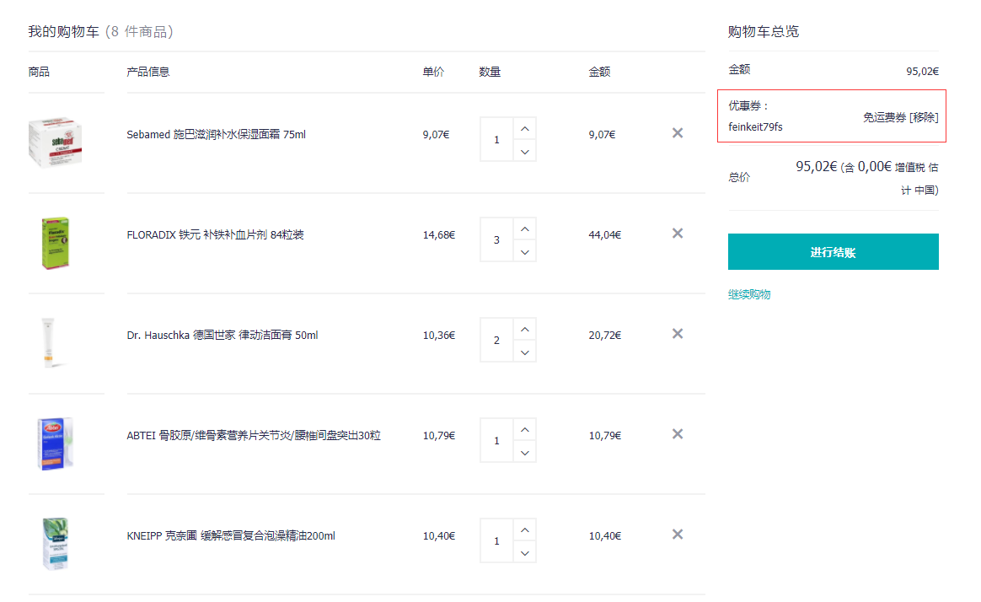Remove ABTEI collagen item from cart
981x602 pixels.
coord(678,434)
